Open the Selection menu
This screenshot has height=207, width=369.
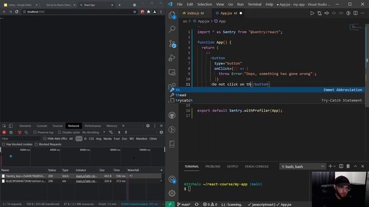(205, 4)
